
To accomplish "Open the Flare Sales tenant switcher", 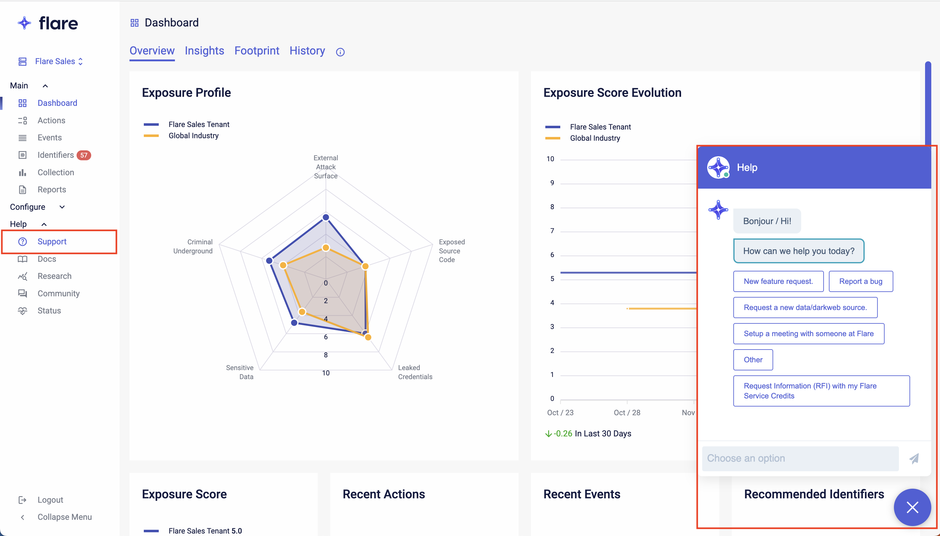I will click(x=59, y=62).
